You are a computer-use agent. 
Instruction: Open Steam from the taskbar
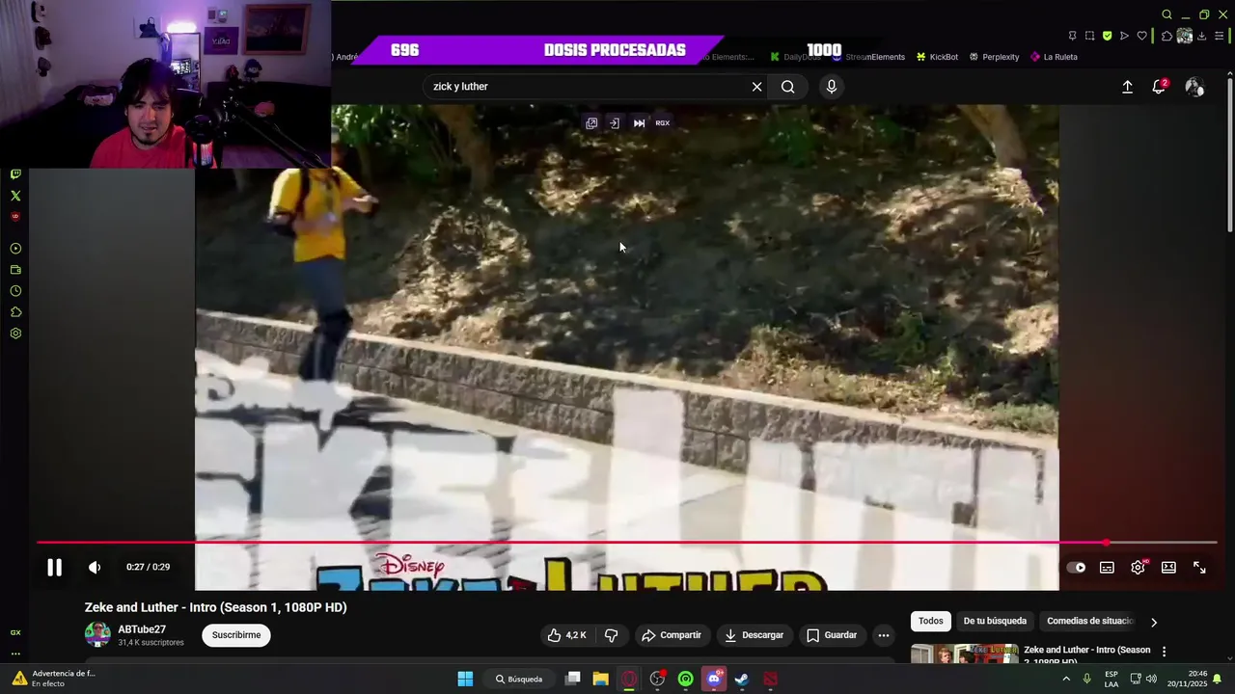coord(742,679)
